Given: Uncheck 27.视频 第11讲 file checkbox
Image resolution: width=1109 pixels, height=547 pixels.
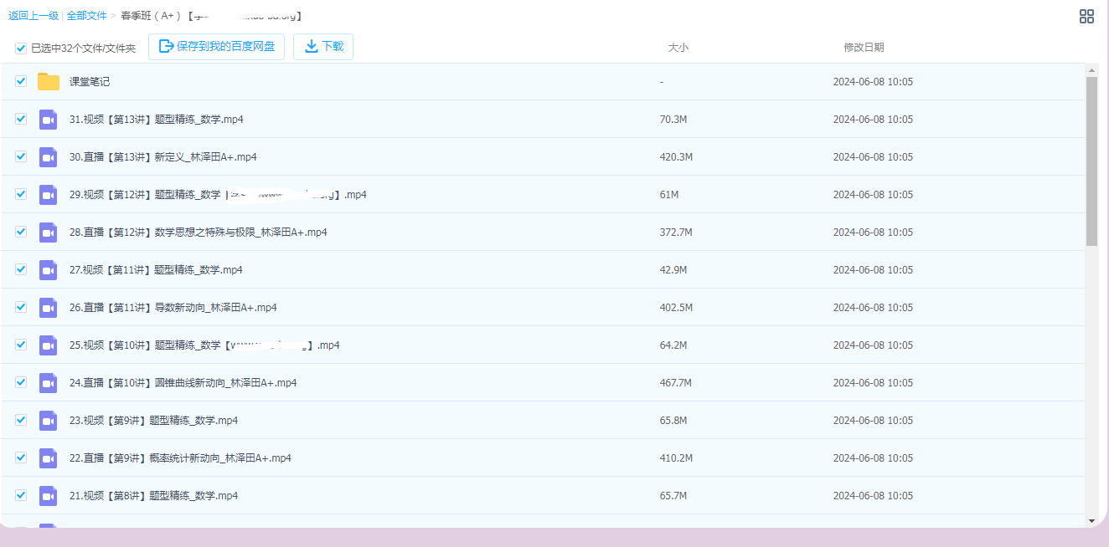Looking at the screenshot, I should point(21,269).
